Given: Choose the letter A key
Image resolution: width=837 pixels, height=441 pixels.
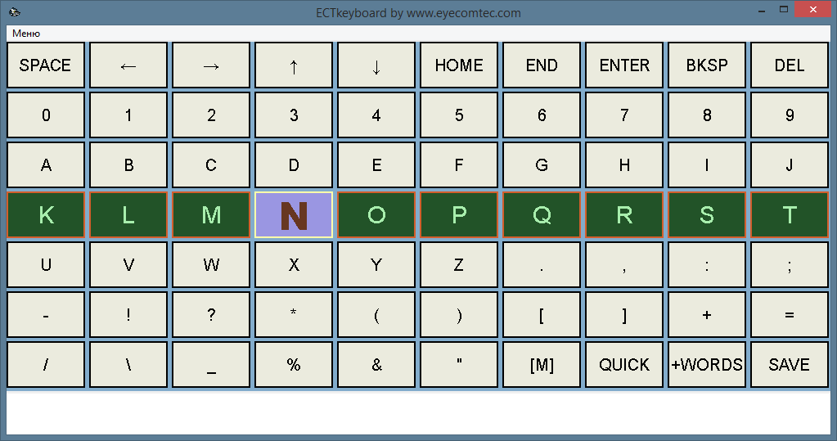Looking at the screenshot, I should pos(46,165).
